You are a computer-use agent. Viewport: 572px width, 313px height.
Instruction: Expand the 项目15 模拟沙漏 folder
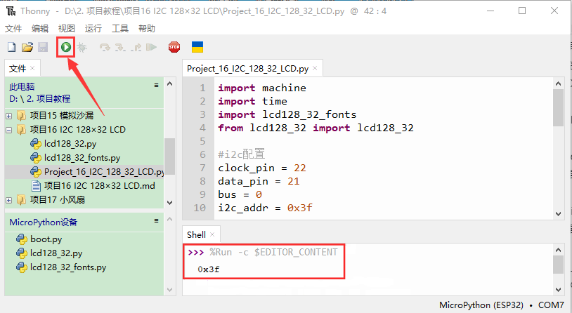point(9,115)
